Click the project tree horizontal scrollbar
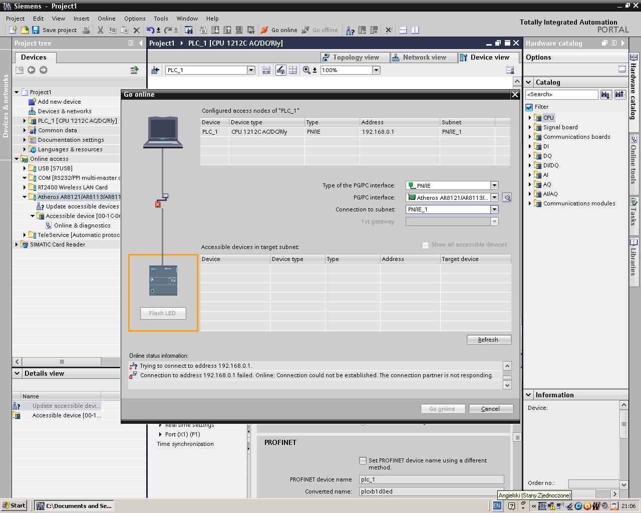Screen dimensions: 641x513 (x=62, y=361)
